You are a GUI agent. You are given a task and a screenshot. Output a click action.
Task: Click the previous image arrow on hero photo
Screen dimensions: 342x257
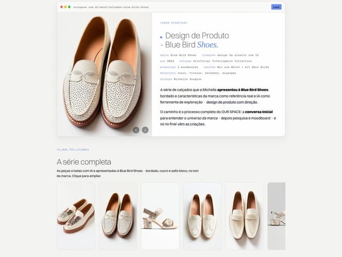(136, 130)
